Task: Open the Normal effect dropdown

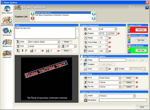Action: [x=120, y=82]
